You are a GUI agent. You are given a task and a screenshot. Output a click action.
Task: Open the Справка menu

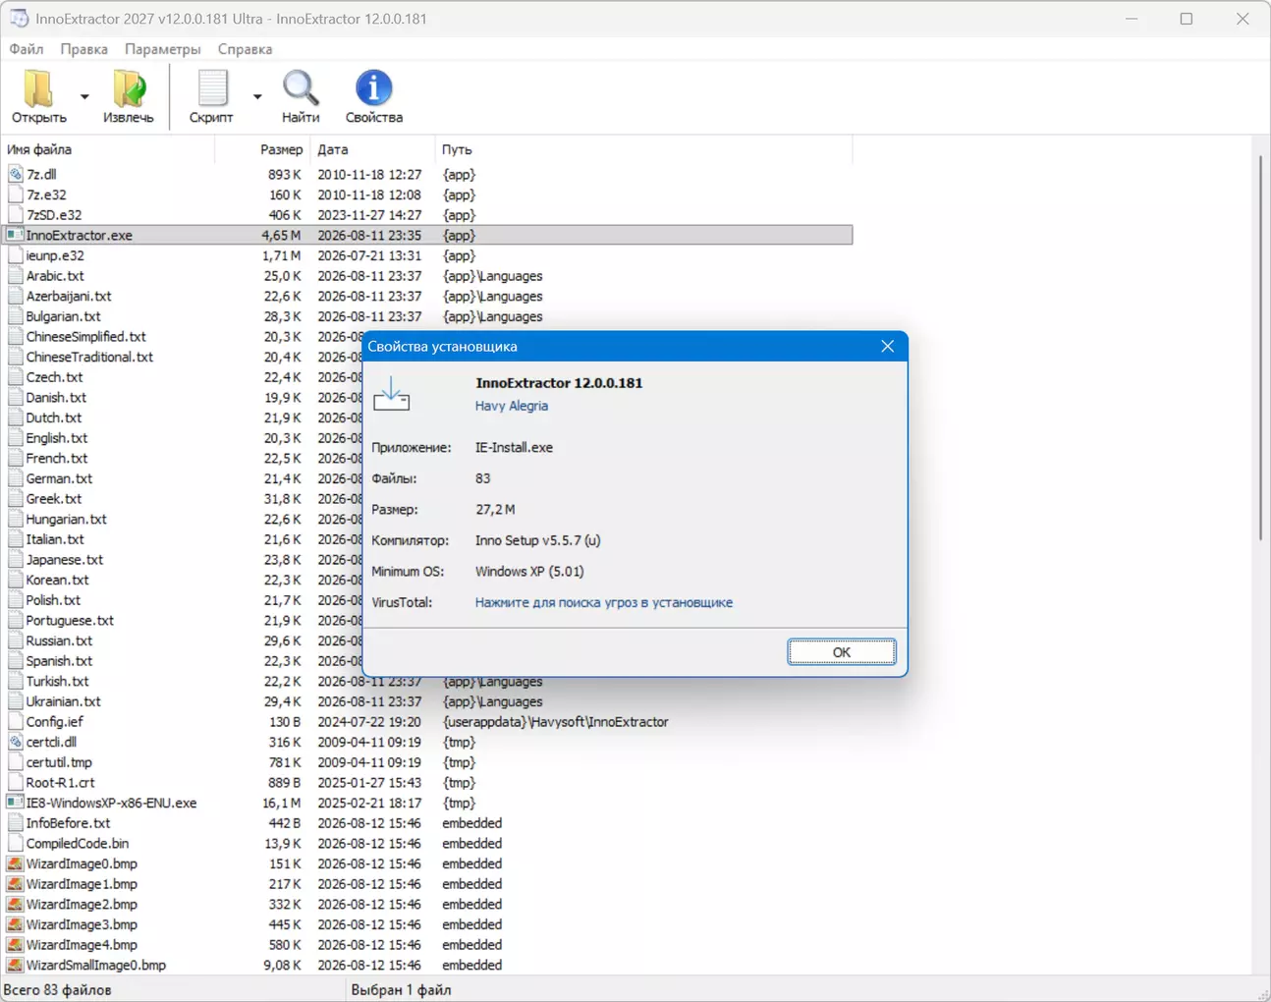click(x=246, y=49)
